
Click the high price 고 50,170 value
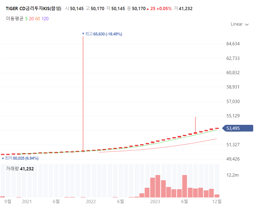(x=95, y=8)
